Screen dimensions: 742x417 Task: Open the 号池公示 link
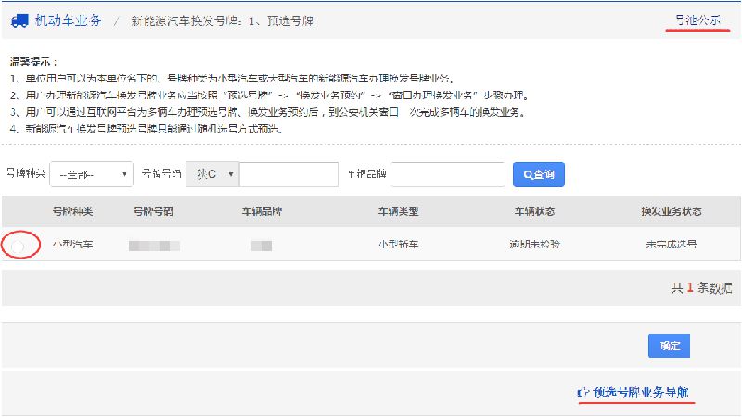698,19
